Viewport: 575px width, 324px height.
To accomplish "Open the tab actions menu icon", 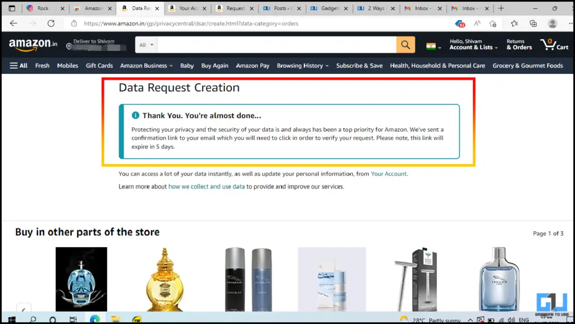I will [x=12, y=8].
